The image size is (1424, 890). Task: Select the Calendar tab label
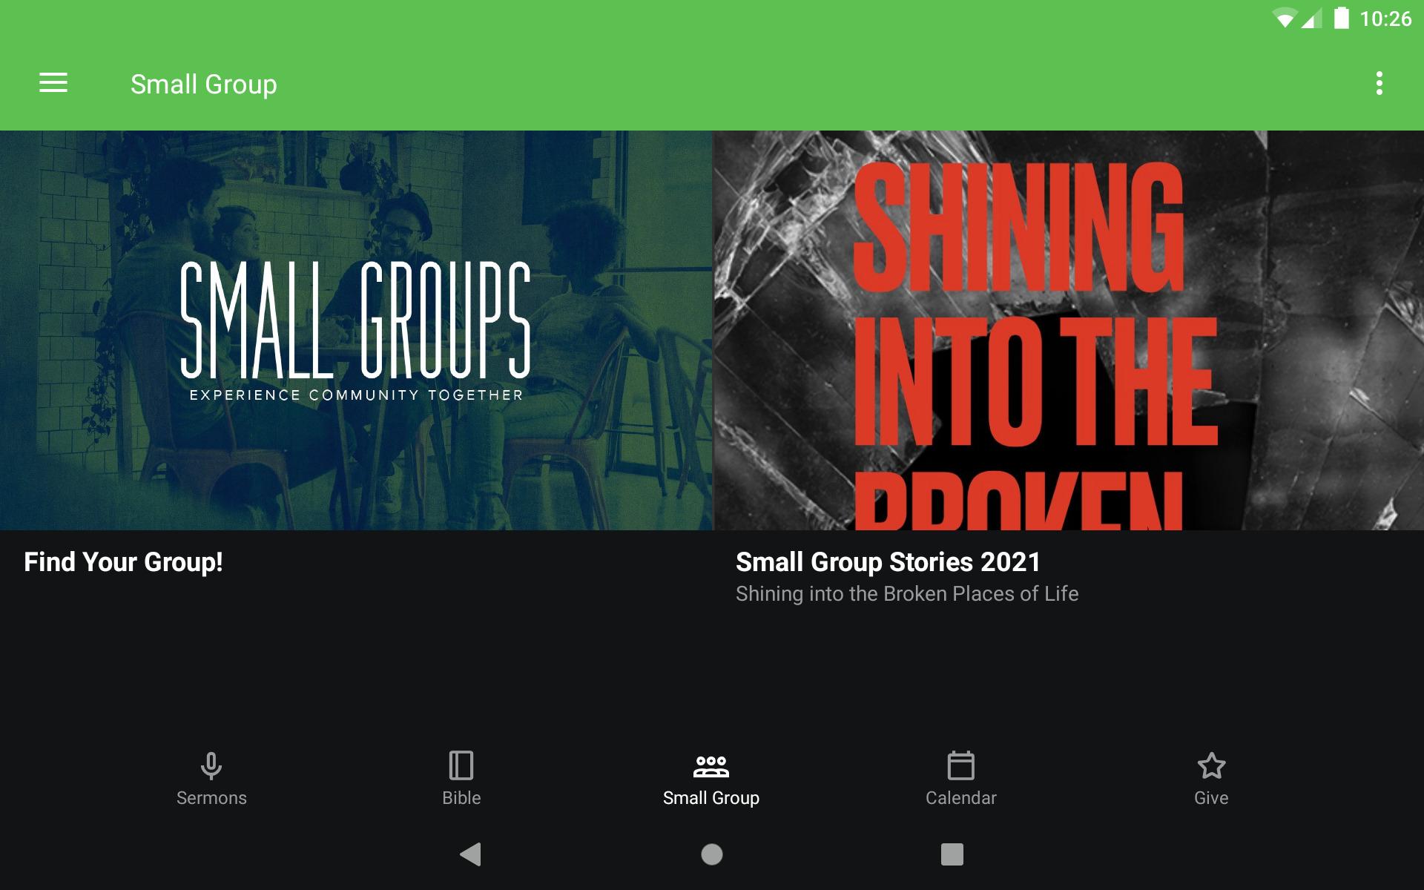click(x=961, y=798)
